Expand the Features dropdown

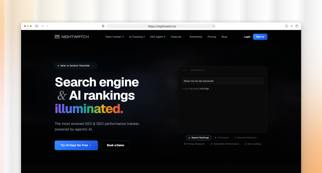(x=177, y=37)
